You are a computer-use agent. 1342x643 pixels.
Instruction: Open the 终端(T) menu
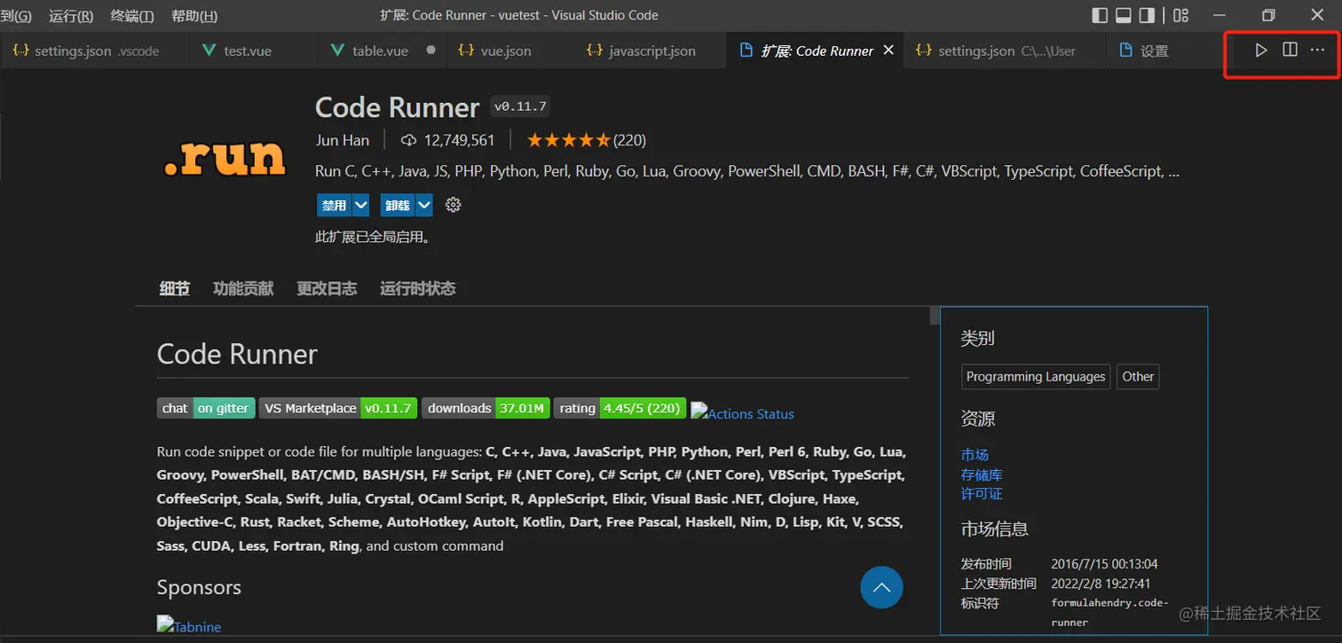132,16
